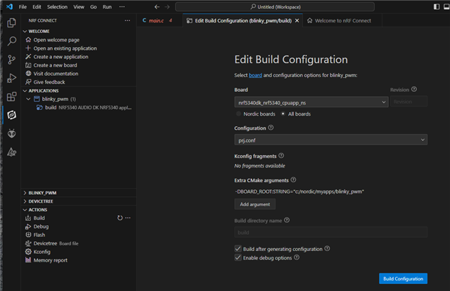Click the Build directory name field
Image resolution: width=450 pixels, height=291 pixels.
click(x=330, y=232)
